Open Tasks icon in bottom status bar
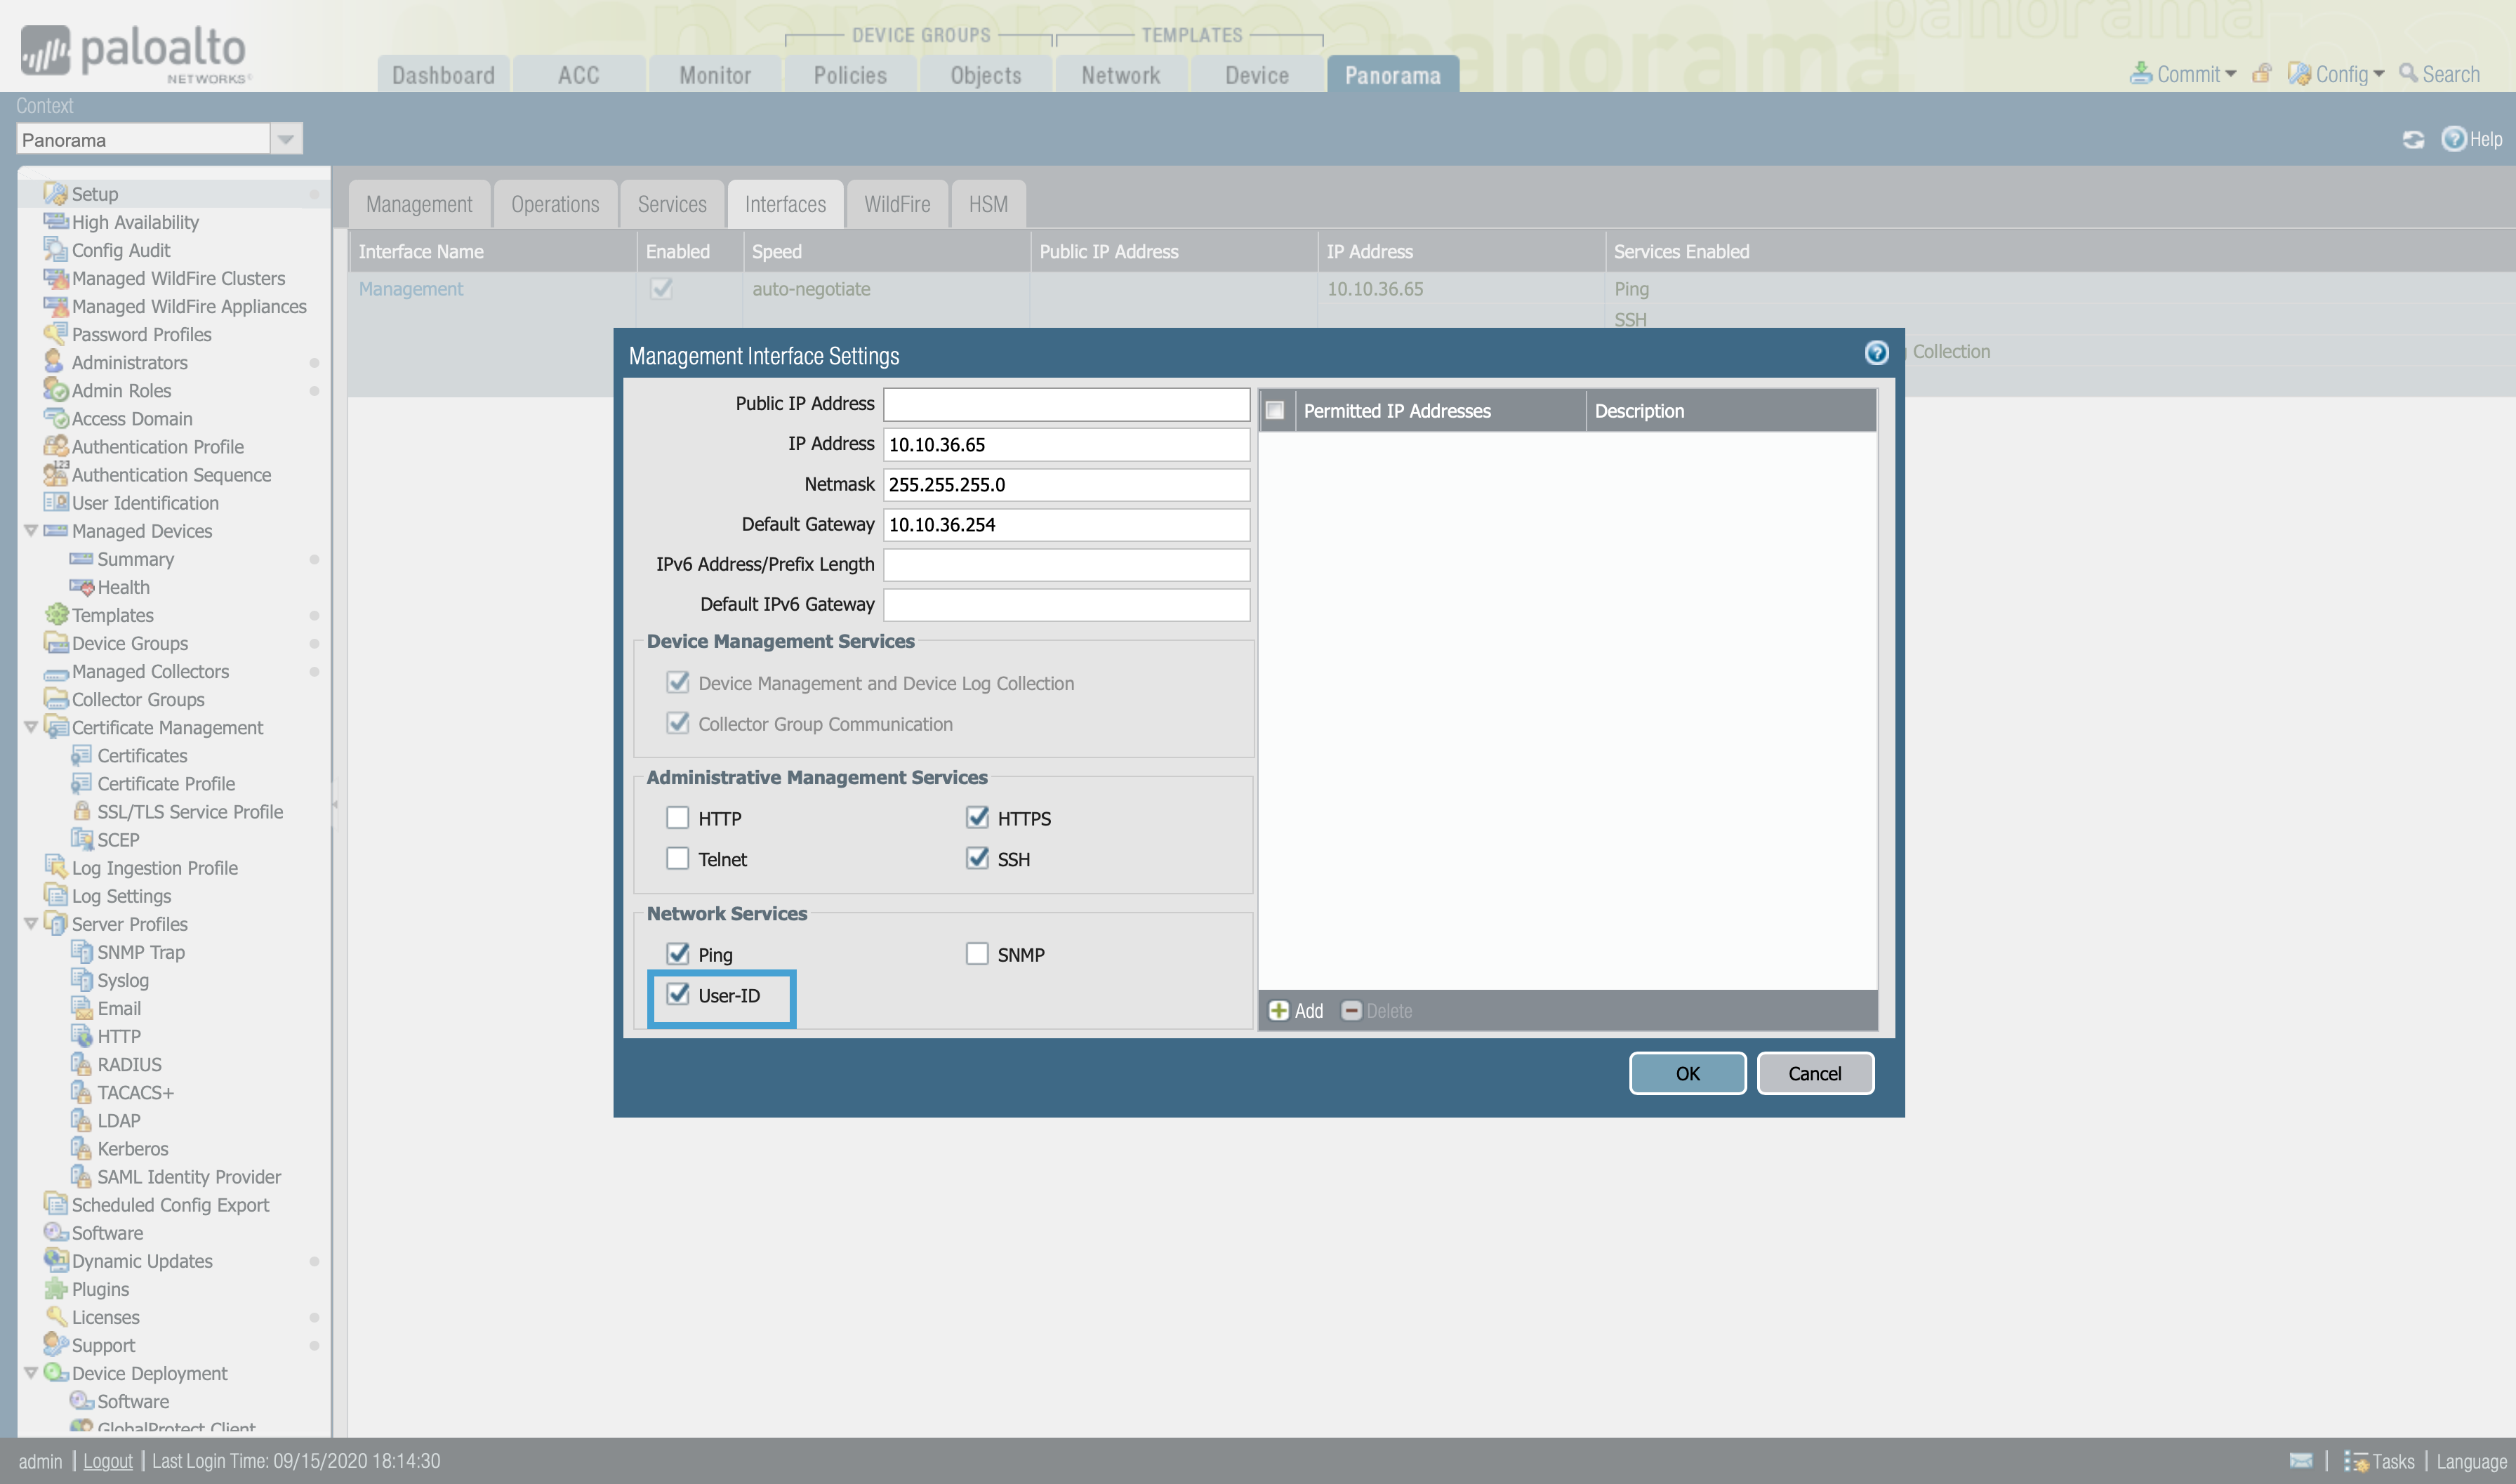 click(x=2356, y=1461)
